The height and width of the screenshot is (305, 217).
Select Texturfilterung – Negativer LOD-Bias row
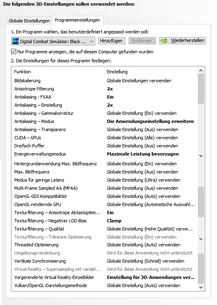tap(104, 221)
